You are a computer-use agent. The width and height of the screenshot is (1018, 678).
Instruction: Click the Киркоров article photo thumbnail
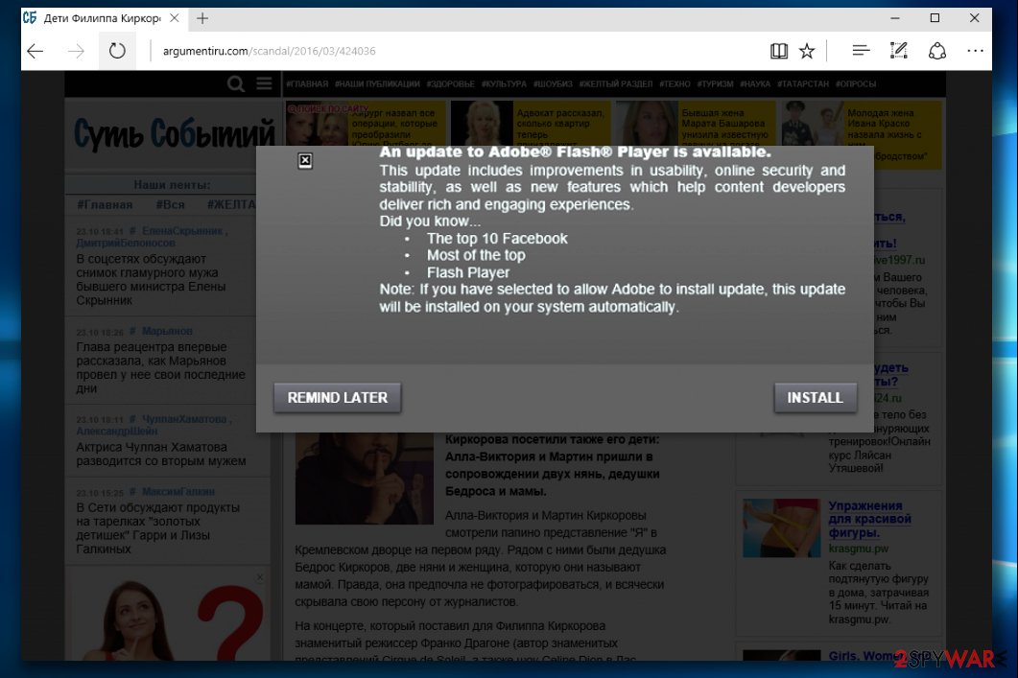pos(365,479)
